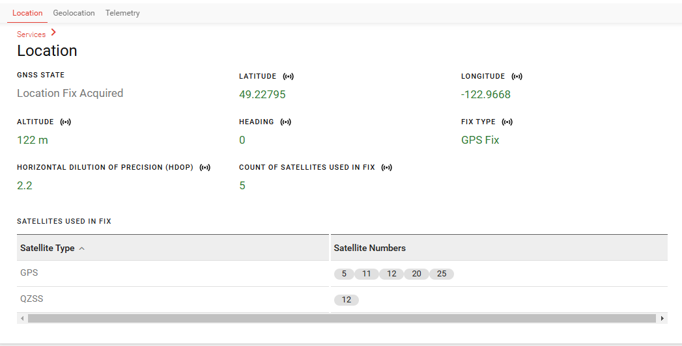Click the live-data icon beside Latitude

click(x=289, y=77)
